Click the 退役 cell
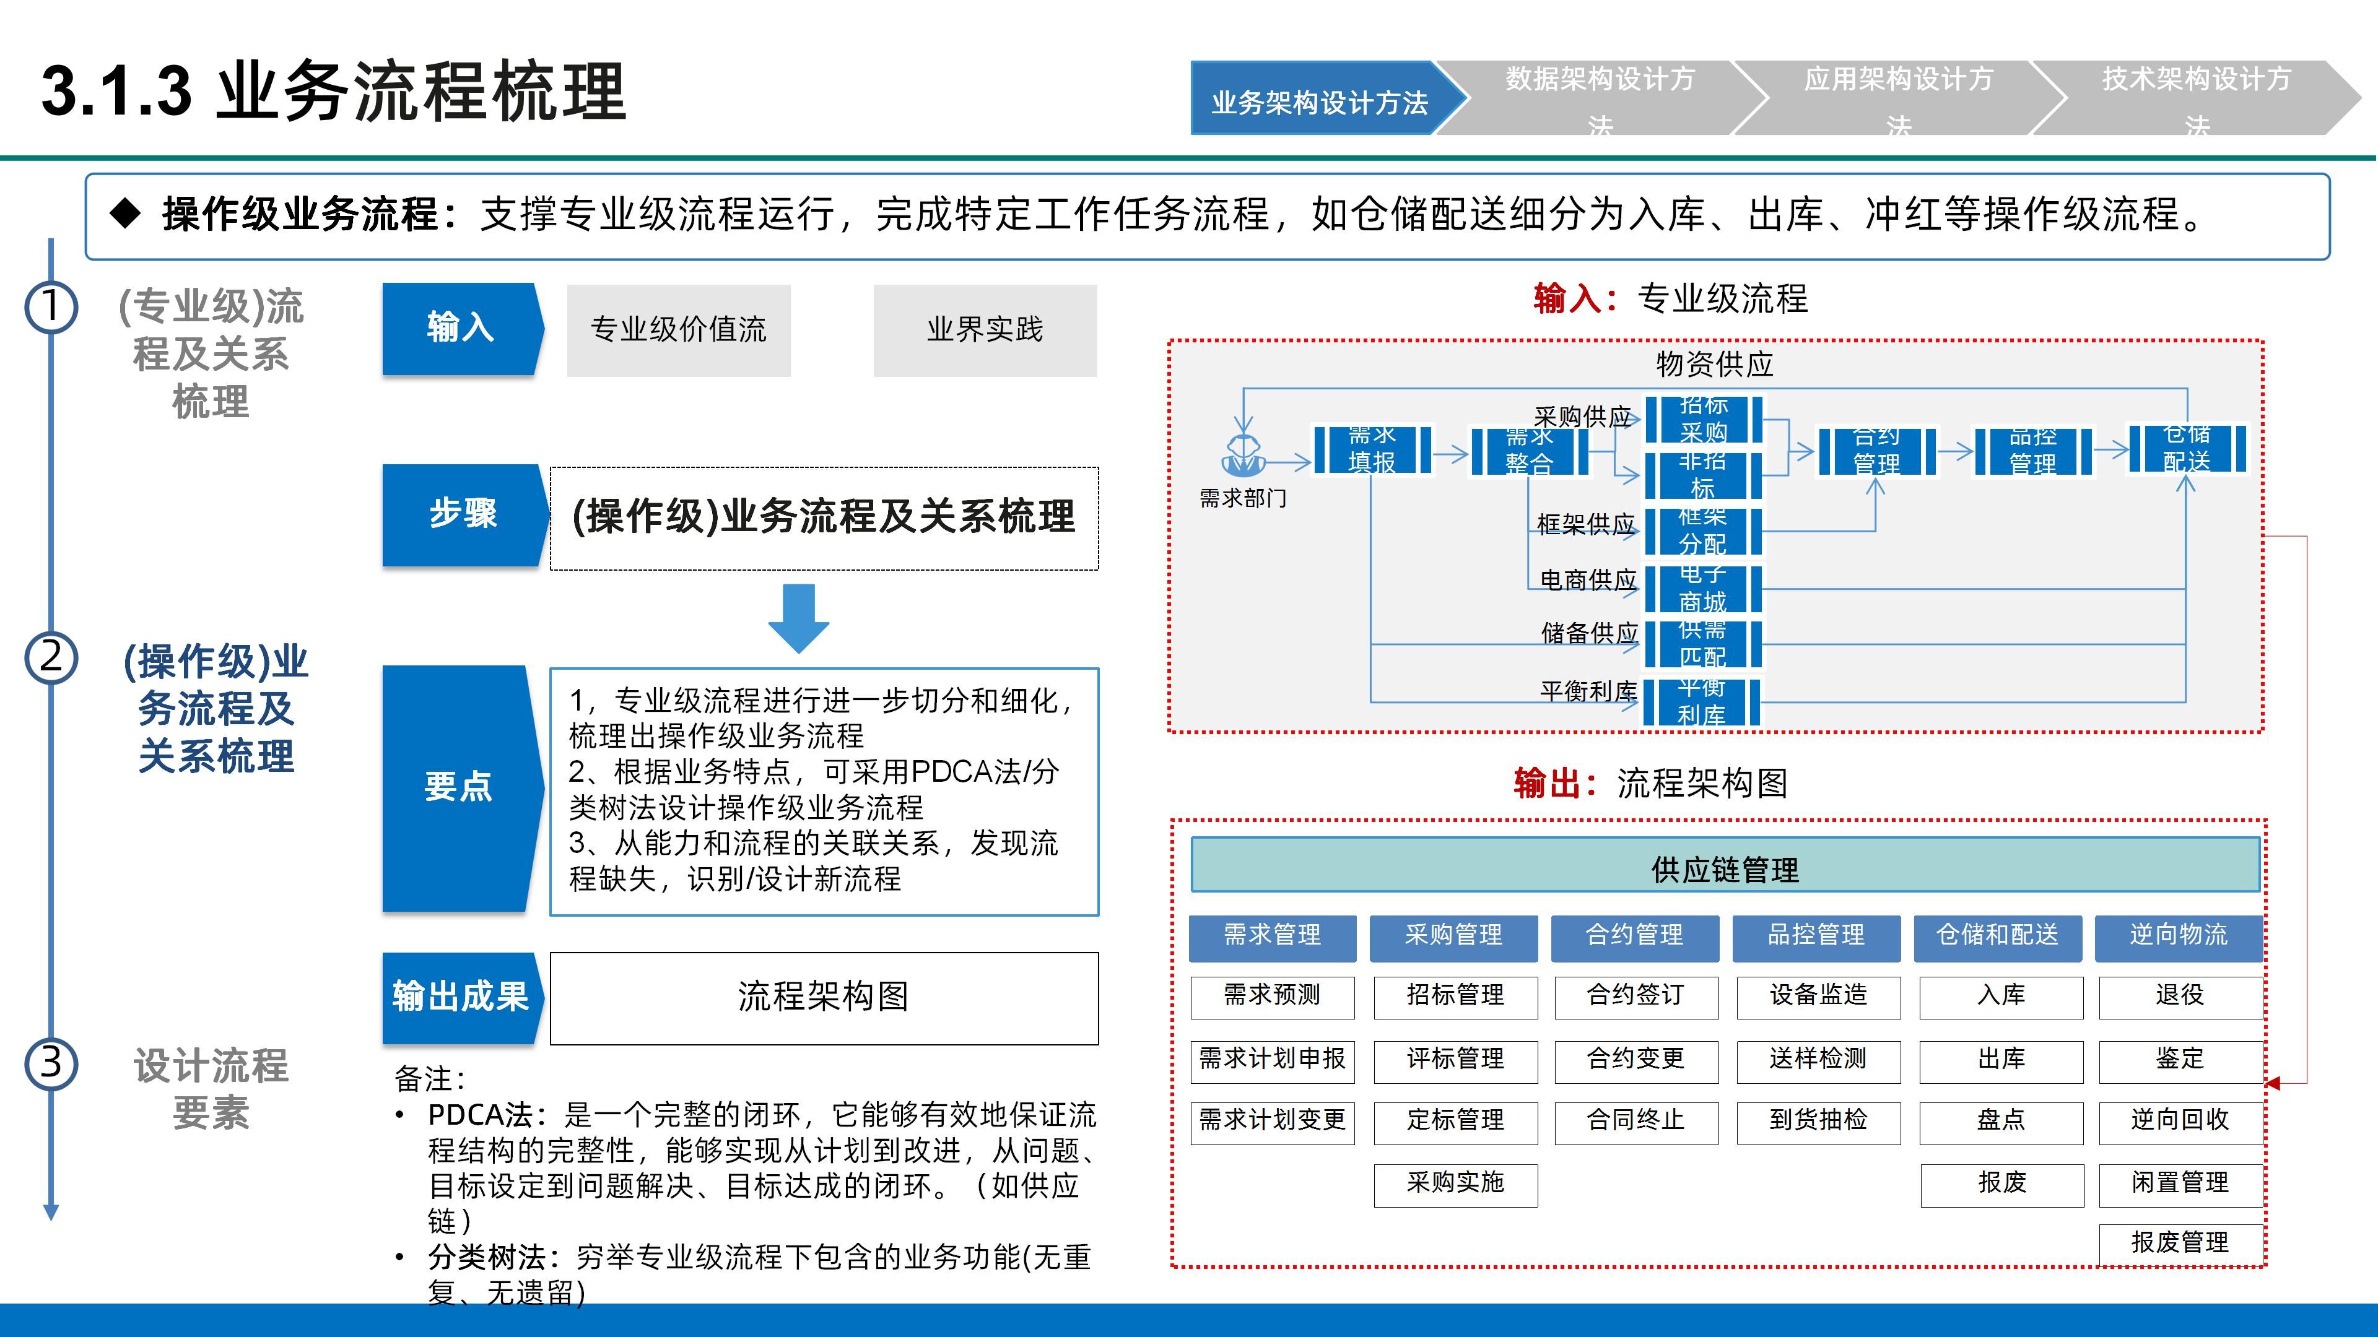 pyautogui.click(x=2180, y=997)
